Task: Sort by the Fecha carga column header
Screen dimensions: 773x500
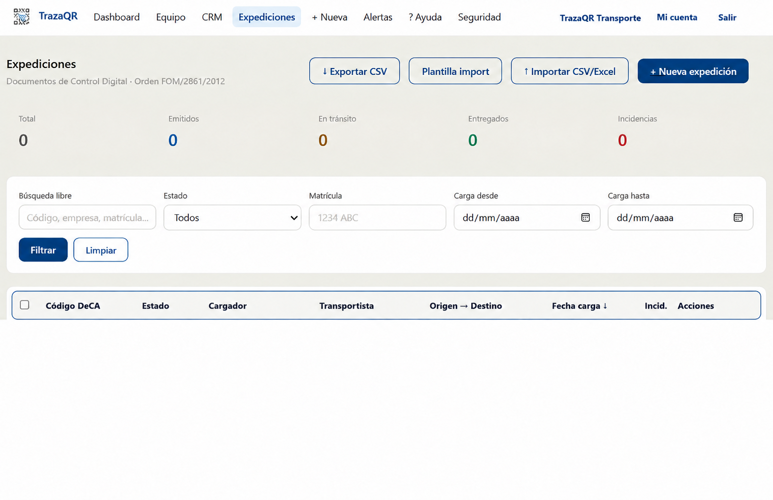Action: (579, 306)
